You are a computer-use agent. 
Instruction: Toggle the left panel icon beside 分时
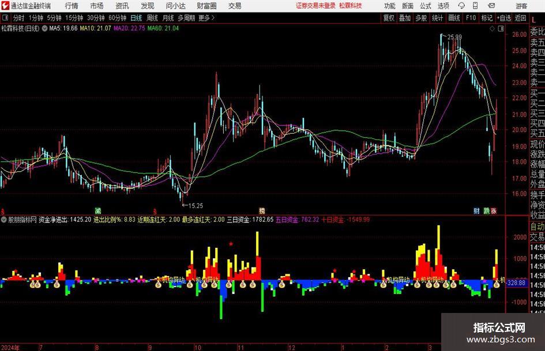coord(5,18)
